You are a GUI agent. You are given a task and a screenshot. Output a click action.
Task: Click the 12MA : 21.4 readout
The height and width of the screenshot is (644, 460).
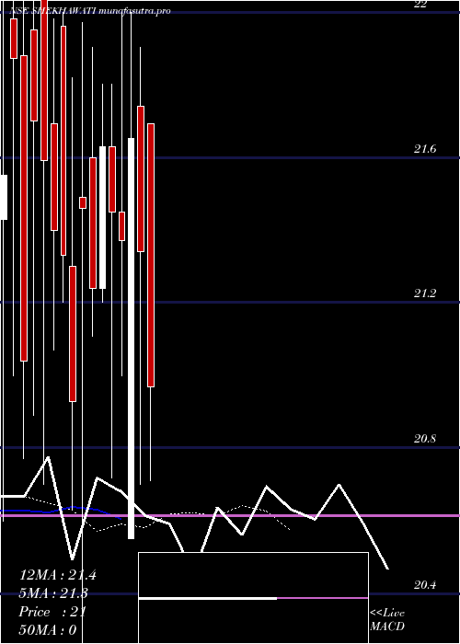point(58,575)
